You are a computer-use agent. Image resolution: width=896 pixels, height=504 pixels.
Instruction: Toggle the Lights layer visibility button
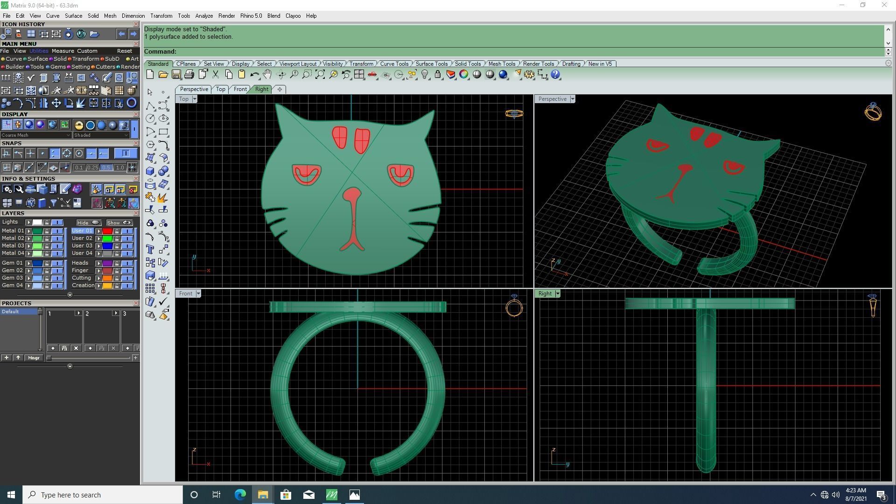(x=57, y=222)
